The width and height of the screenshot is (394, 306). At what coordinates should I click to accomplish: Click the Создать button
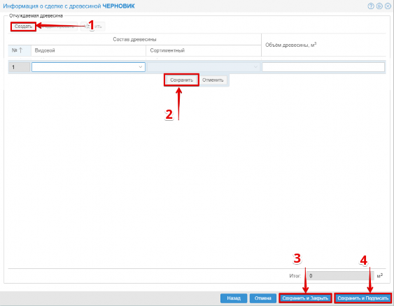click(x=23, y=27)
